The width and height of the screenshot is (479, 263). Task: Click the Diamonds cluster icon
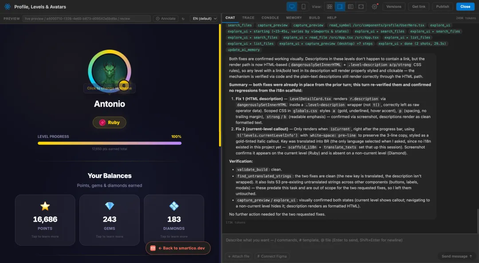[174, 206]
